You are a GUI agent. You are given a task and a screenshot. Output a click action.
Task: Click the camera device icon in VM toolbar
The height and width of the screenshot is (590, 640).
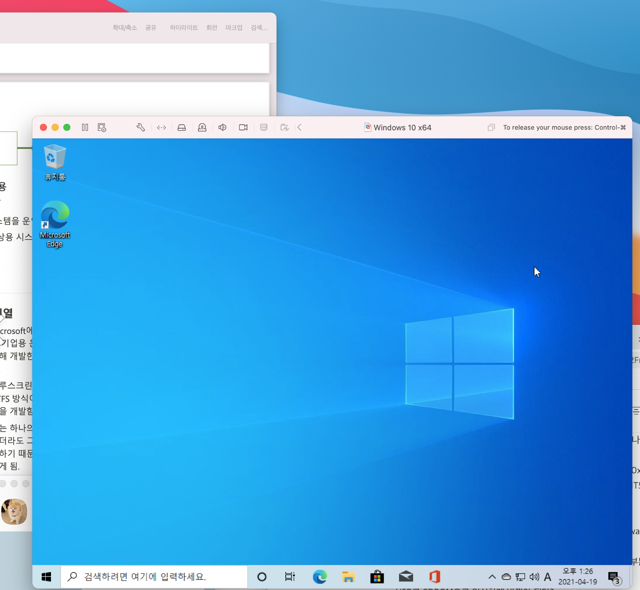coord(243,127)
